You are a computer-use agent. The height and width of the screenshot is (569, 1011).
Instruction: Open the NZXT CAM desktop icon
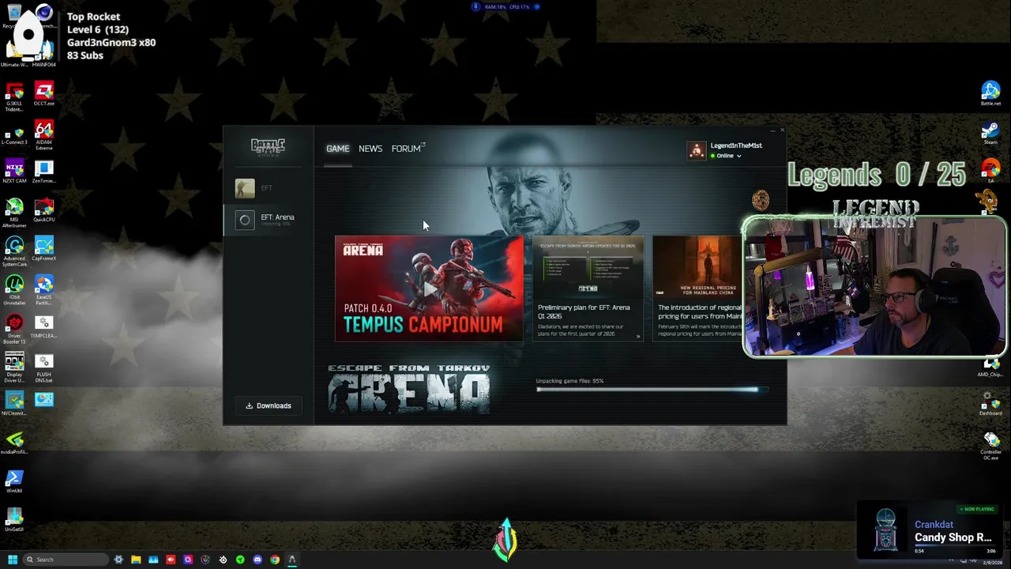pyautogui.click(x=14, y=171)
